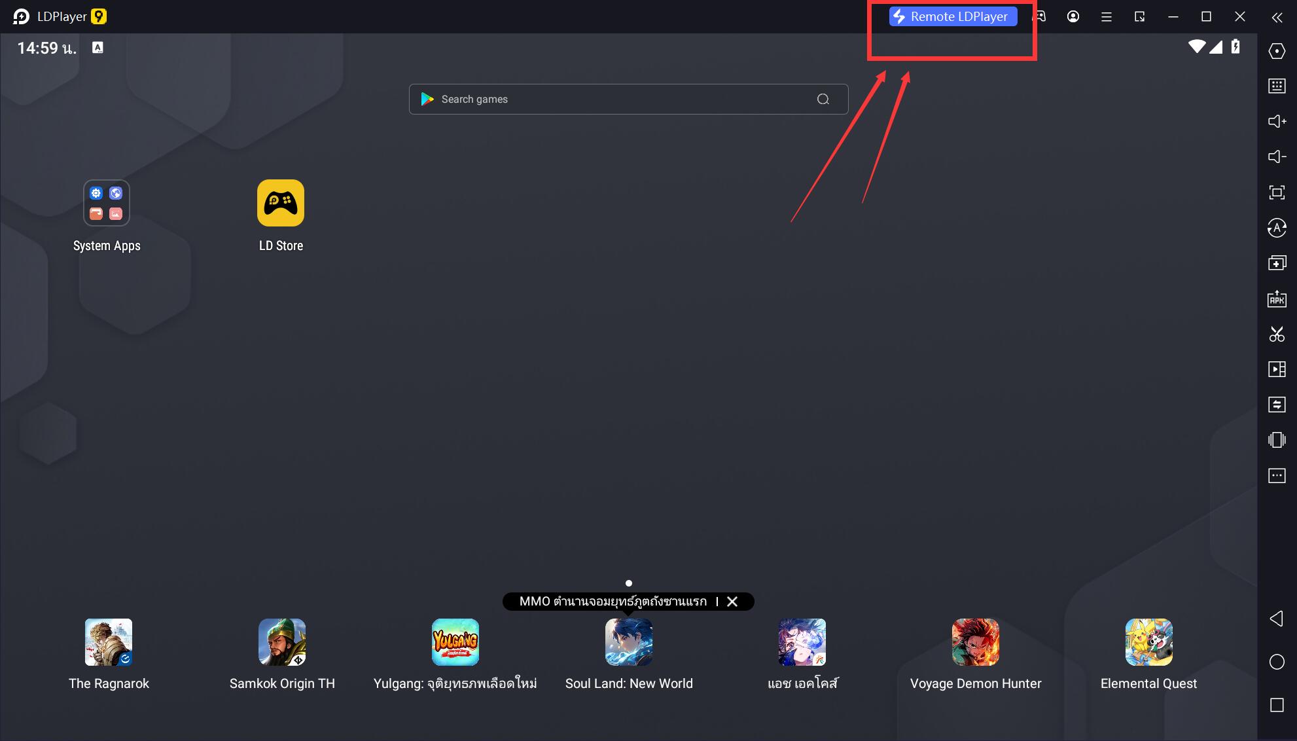Take a screenshot with the scissors icon
1297x741 pixels.
click(x=1277, y=334)
